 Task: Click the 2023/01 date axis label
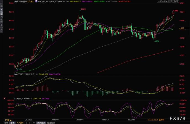(x=131, y=120)
